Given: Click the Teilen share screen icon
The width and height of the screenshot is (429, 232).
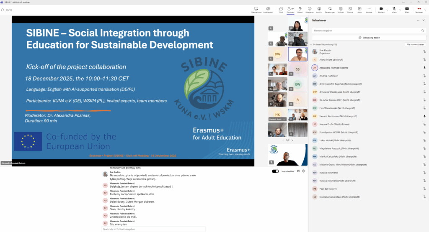Looking at the screenshot, I should tap(407, 9).
